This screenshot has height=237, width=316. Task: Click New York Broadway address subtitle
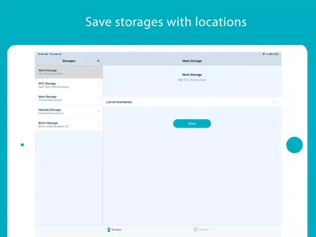tap(53, 87)
